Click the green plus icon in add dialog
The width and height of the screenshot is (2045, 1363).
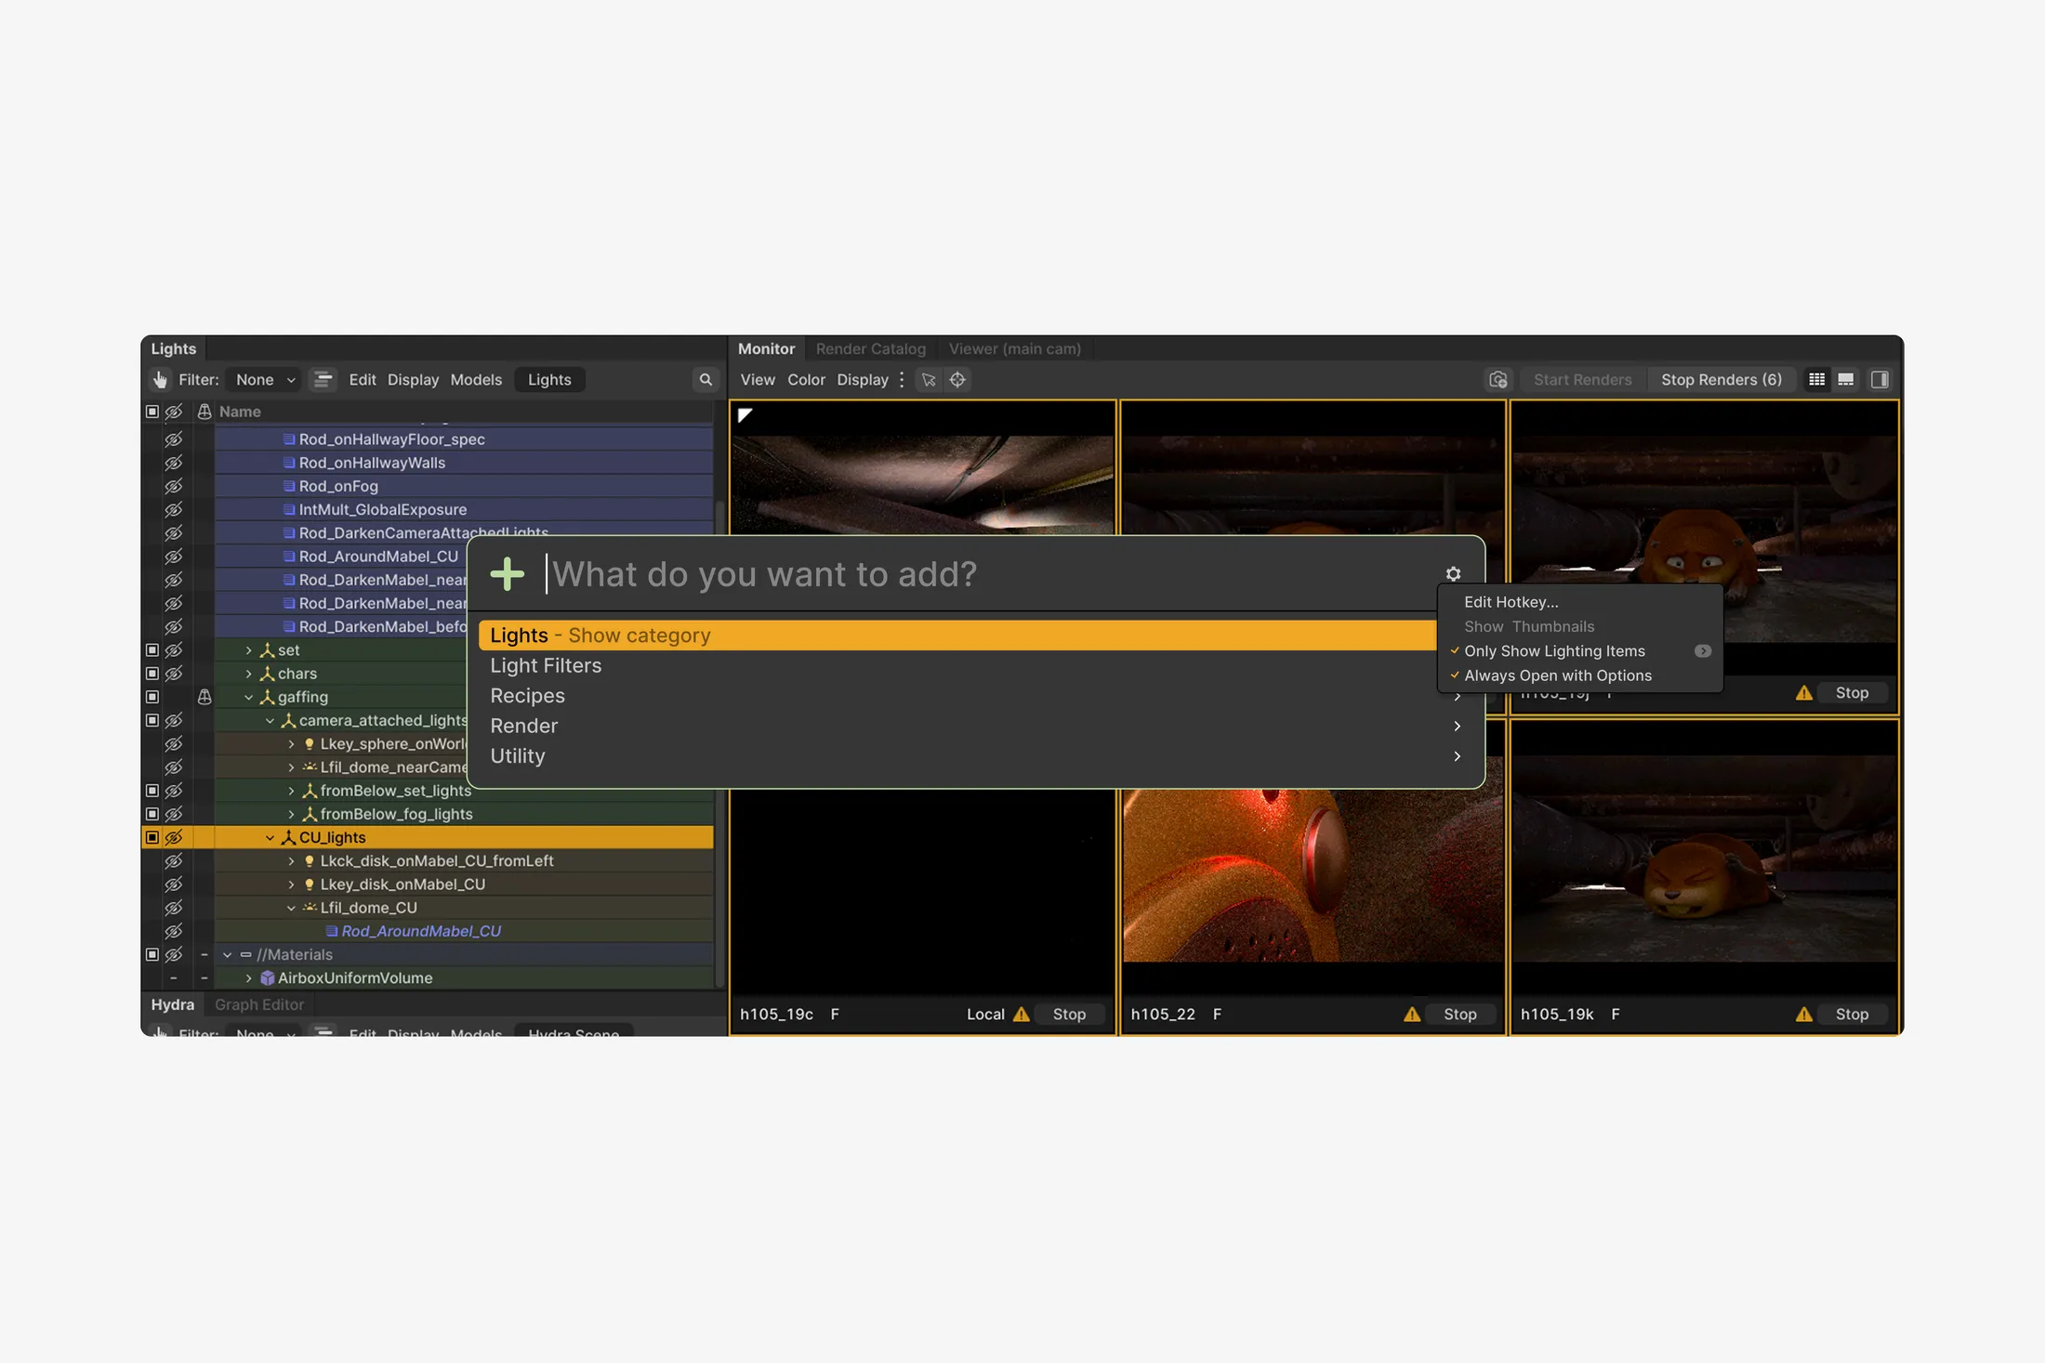point(508,574)
